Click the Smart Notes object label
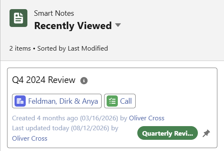Image resolution: width=224 pixels, height=151 pixels. (54, 13)
